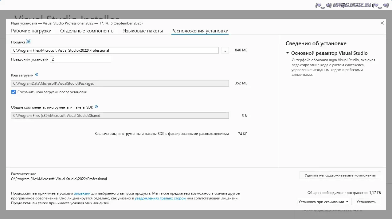Screen dimensions: 392x219
Task: Follow the уведомлениях третьих сторон link
Action: [160, 198]
